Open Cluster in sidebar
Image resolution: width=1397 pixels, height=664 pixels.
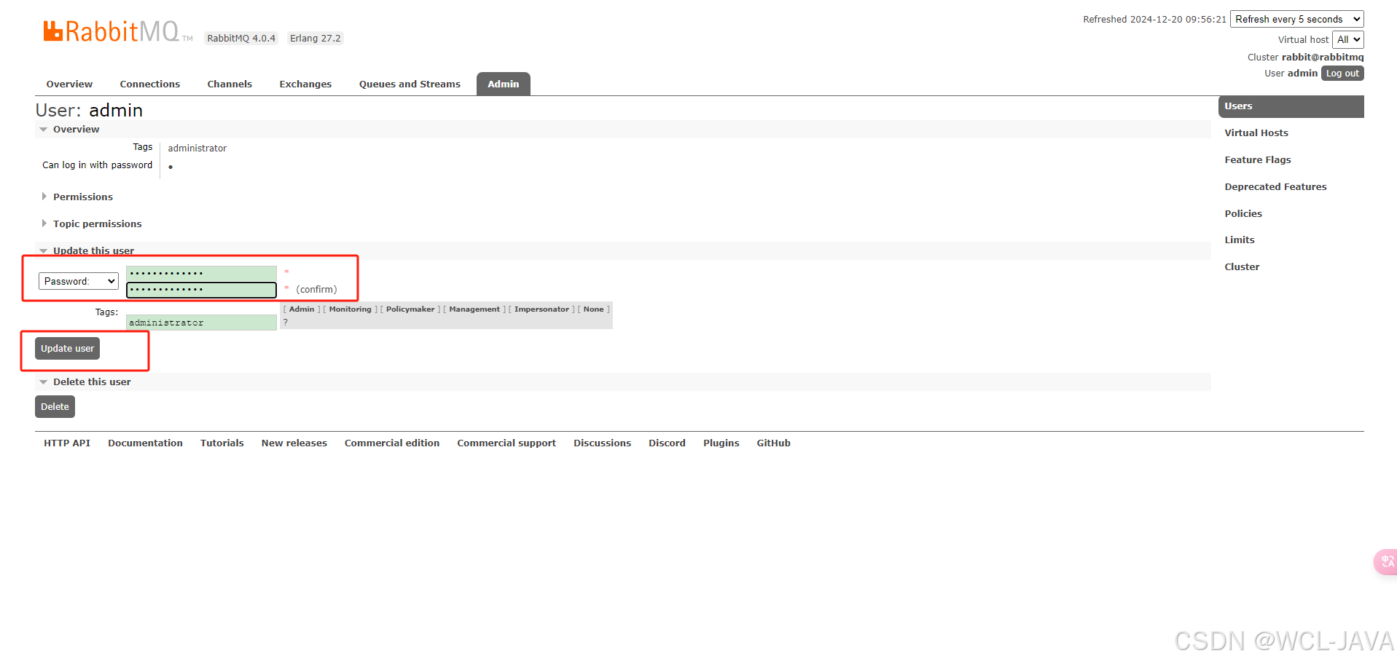1242,267
